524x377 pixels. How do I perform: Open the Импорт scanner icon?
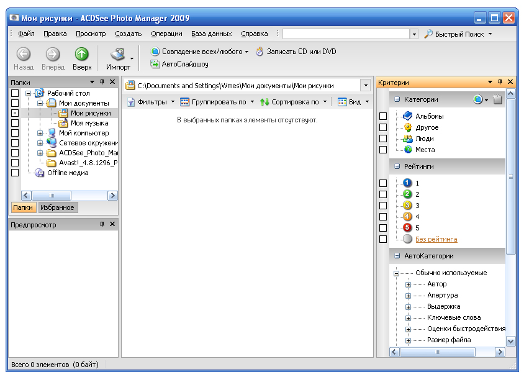117,55
